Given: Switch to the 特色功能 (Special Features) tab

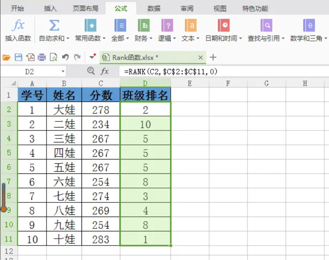Looking at the screenshot, I should 255,9.
